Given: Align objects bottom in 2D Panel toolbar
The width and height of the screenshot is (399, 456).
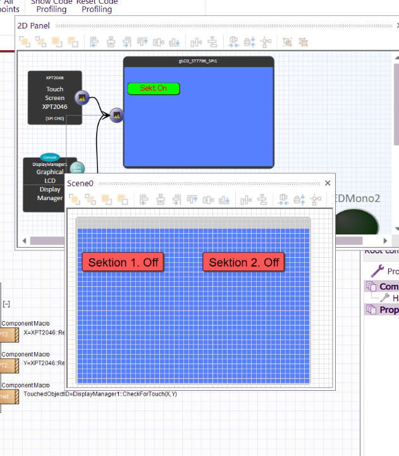Looking at the screenshot, I should 175,42.
